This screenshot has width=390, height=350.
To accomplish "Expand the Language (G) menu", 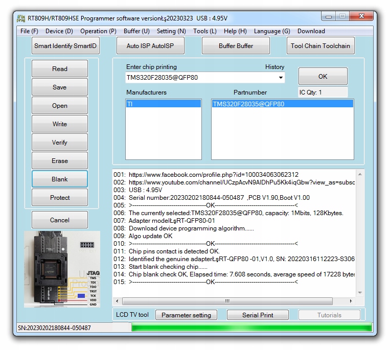I will pos(271,31).
